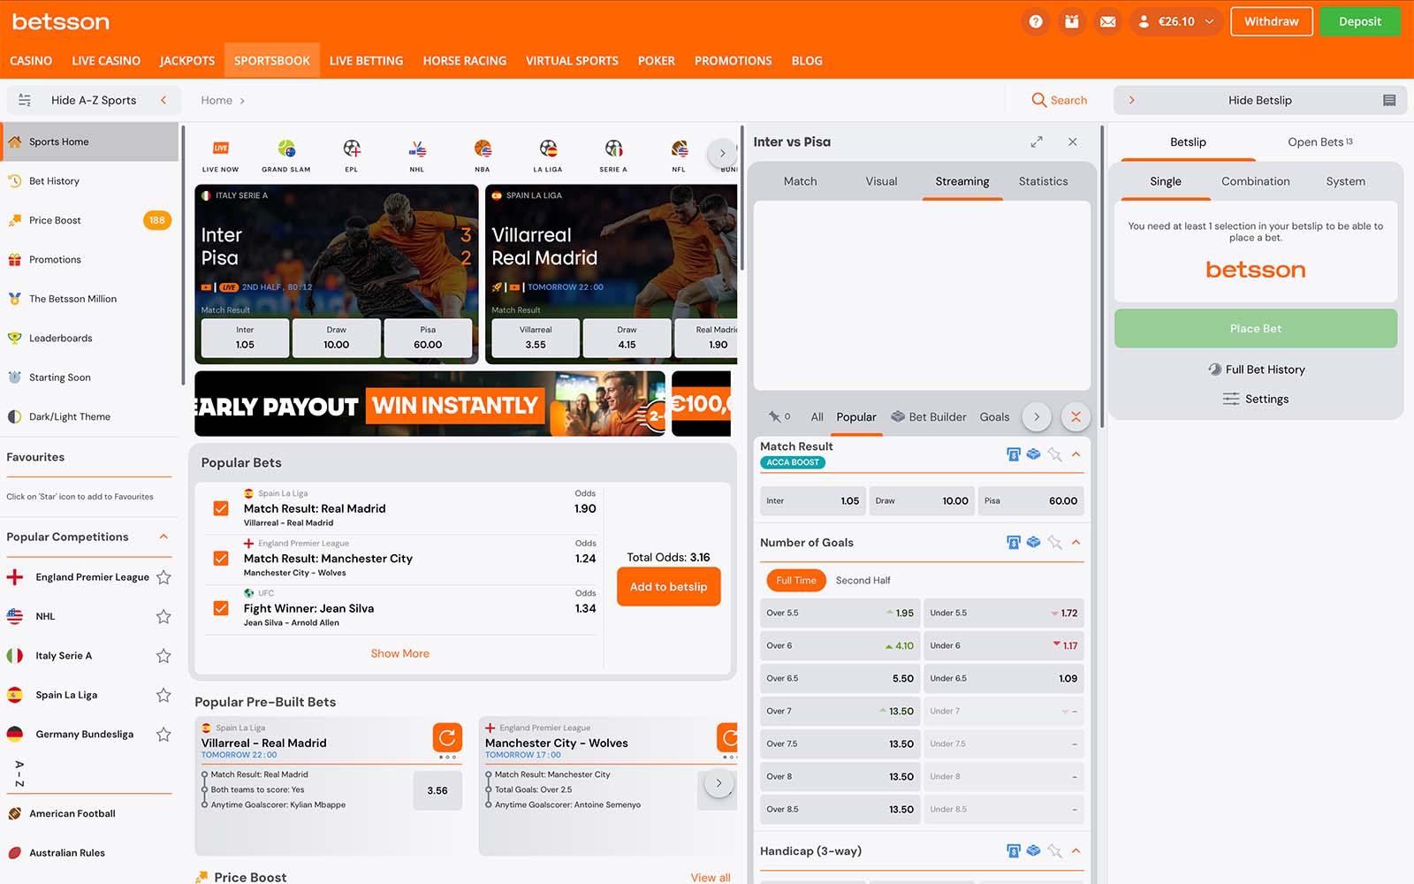Click the red X beside the market filters
This screenshot has height=884, width=1414.
point(1076,416)
